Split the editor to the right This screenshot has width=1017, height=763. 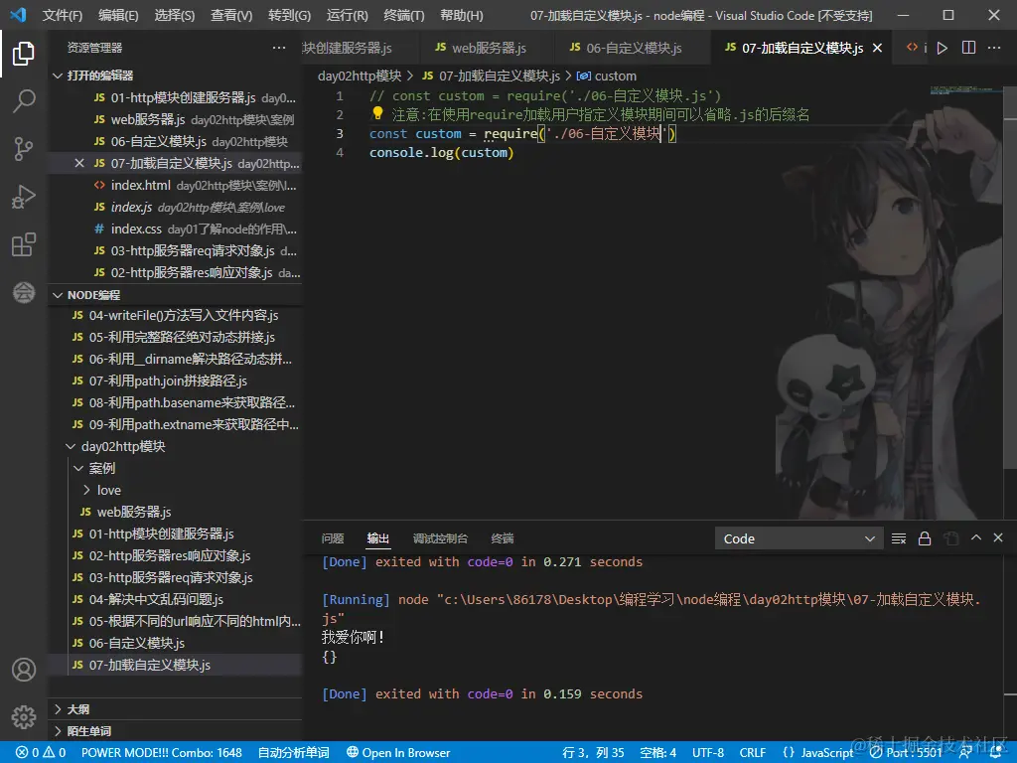click(x=968, y=48)
